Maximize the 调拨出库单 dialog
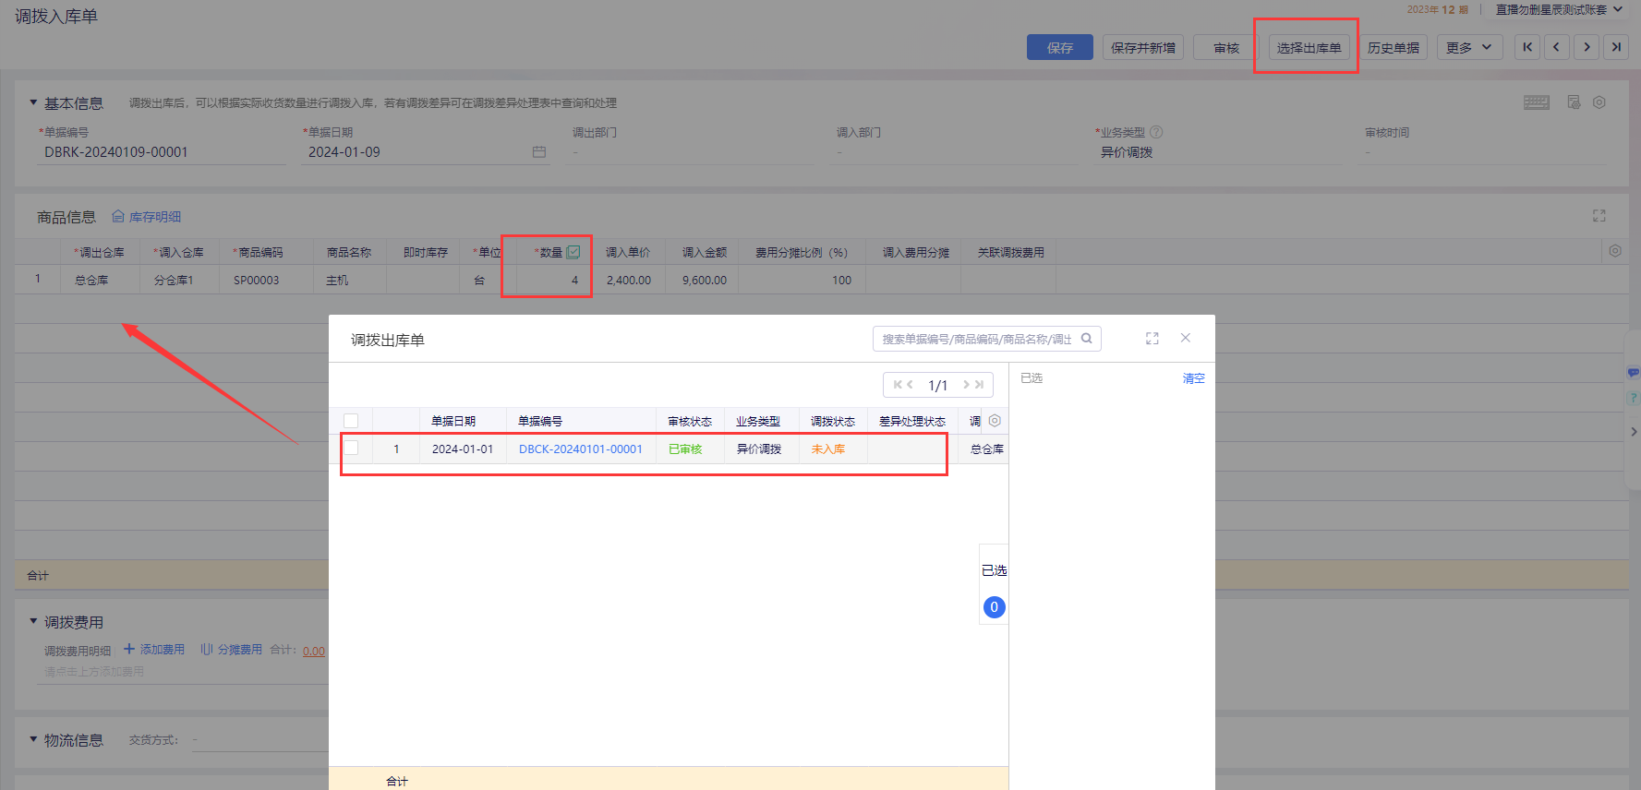1641x790 pixels. pos(1152,339)
